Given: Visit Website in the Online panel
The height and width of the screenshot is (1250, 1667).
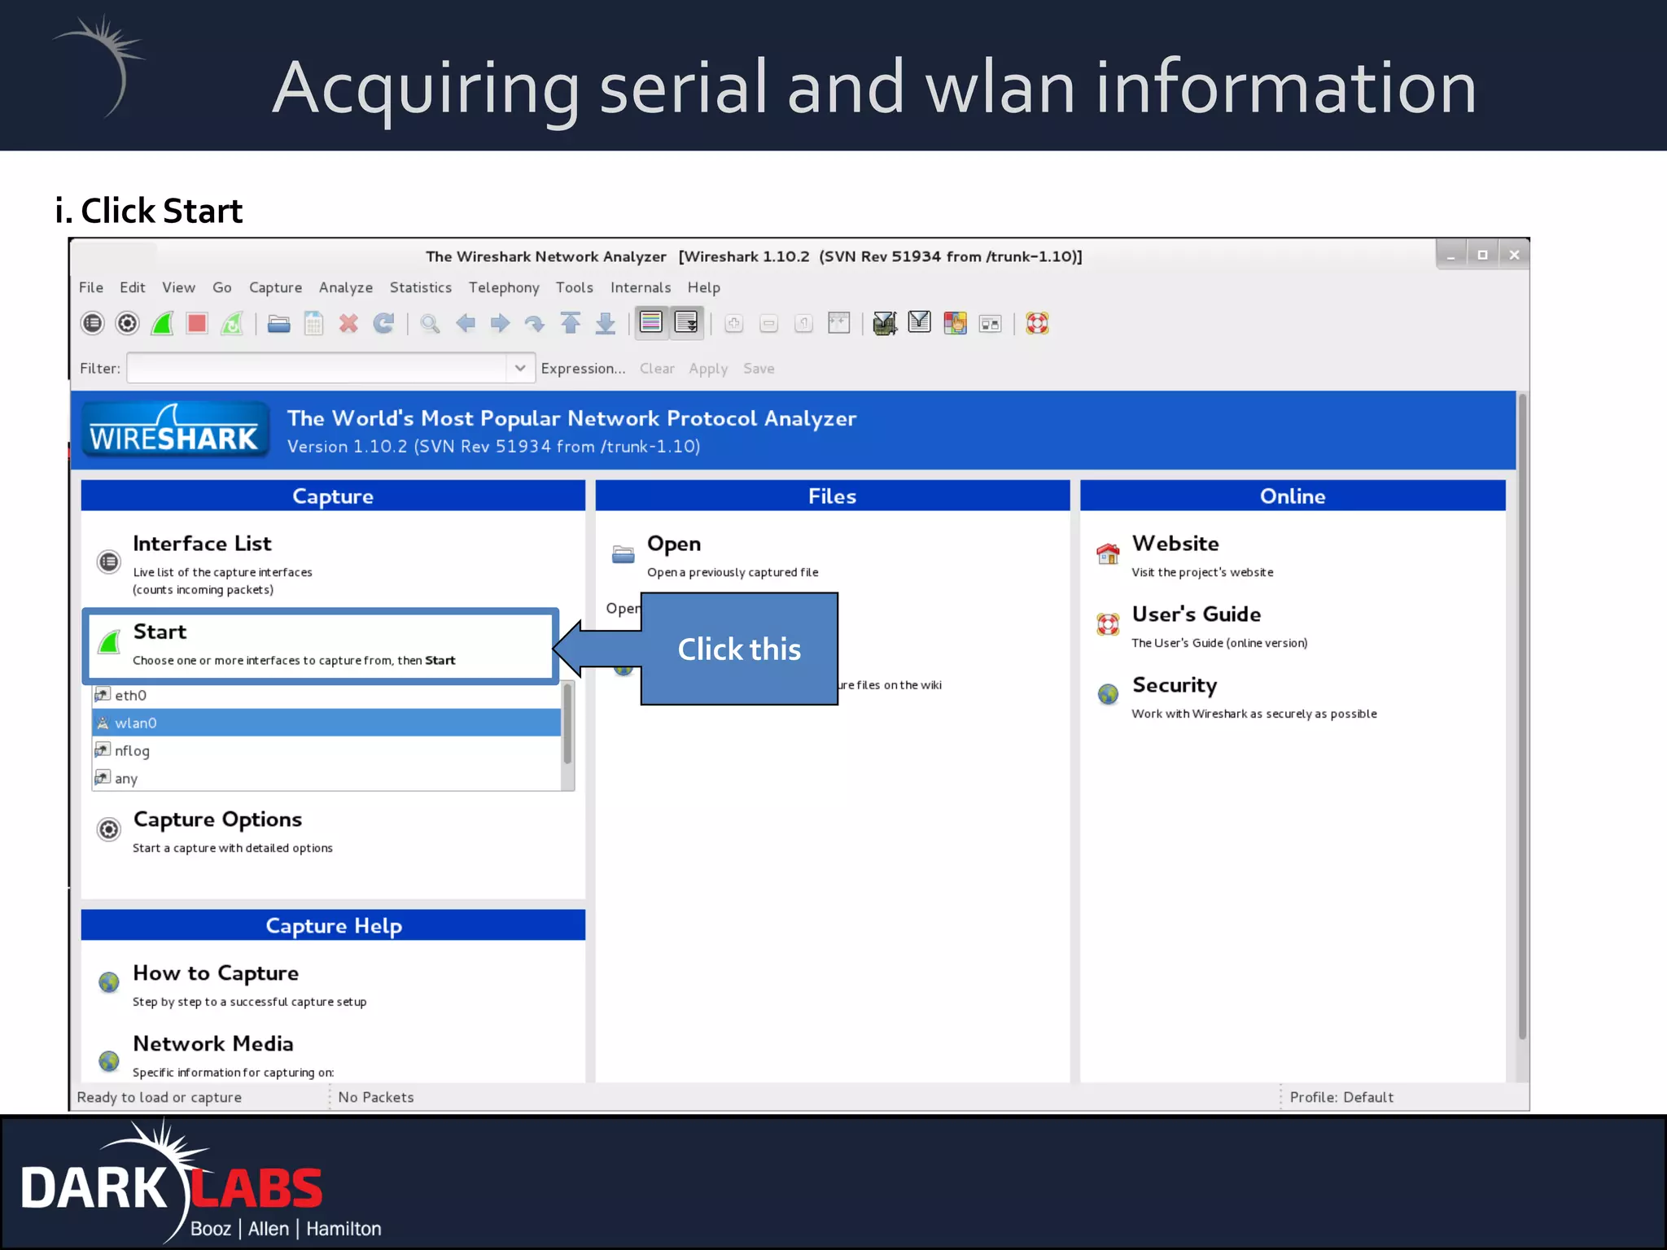Looking at the screenshot, I should coord(1175,544).
